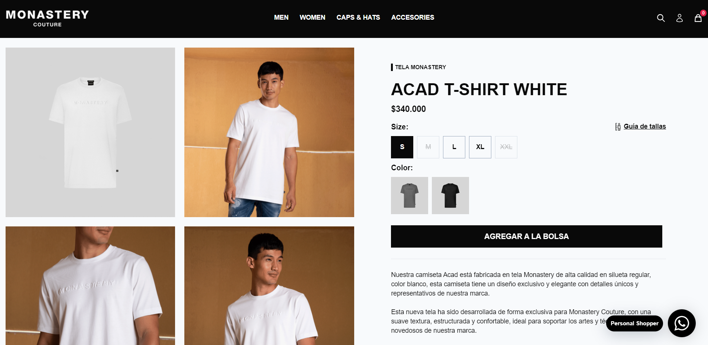Click the Monastery Couture logo

[48, 18]
